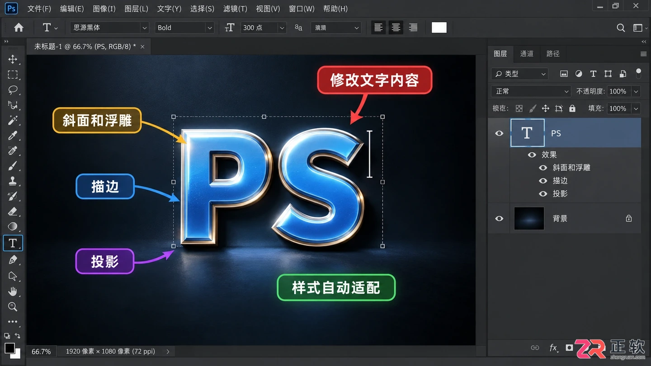
Task: Select the Zoom tool in toolbar
Action: tap(13, 307)
